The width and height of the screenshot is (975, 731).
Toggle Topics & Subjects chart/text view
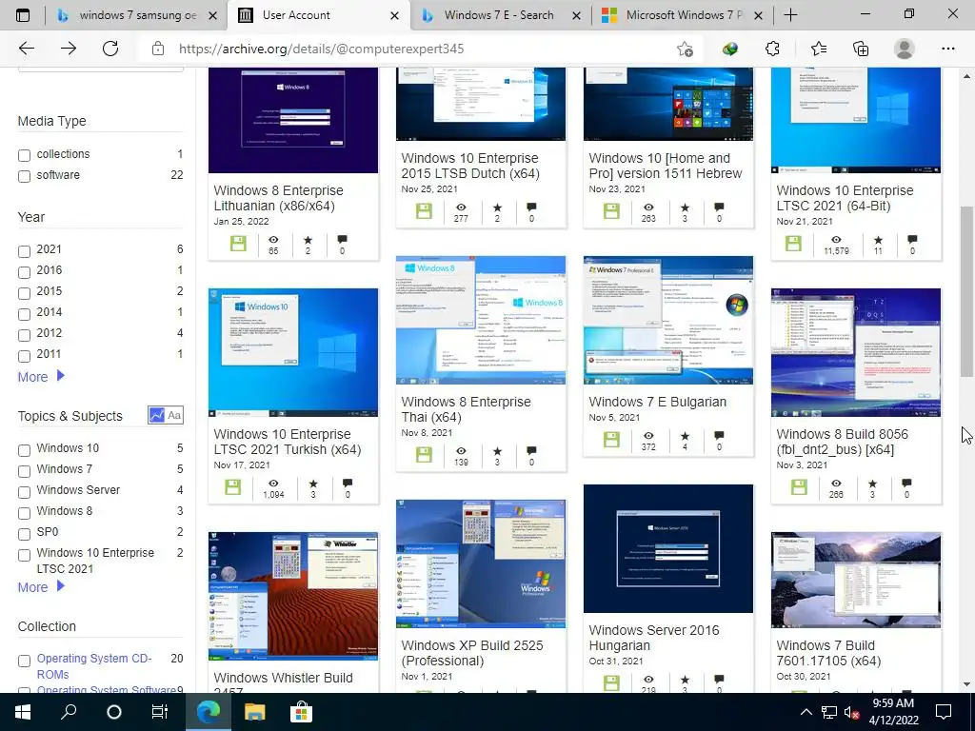166,415
